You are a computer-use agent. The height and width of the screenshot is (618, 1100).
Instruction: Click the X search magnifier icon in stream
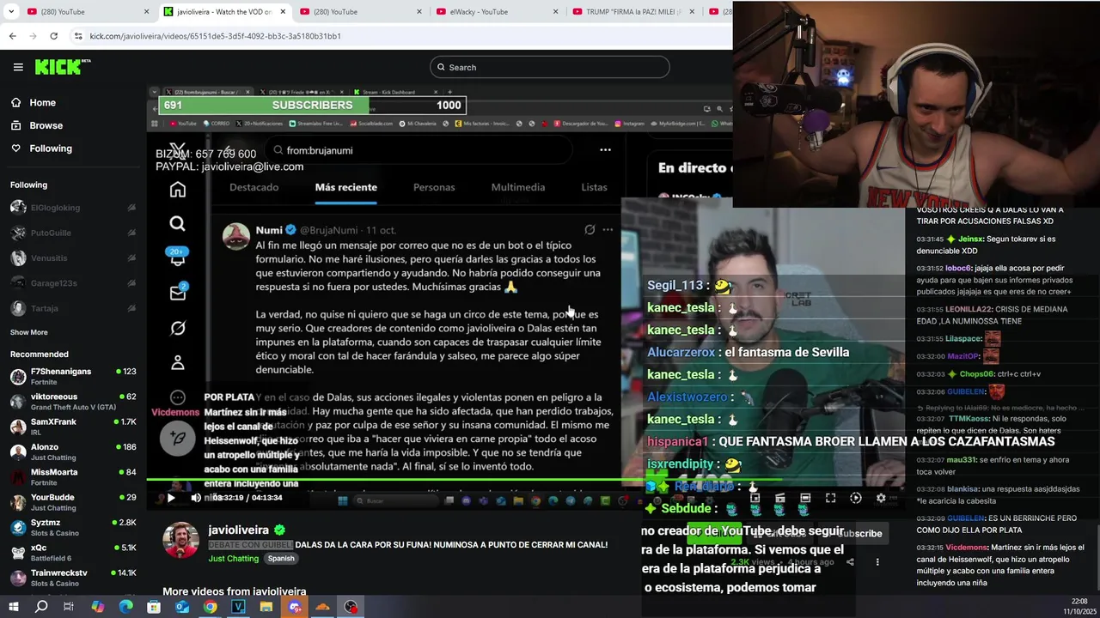pyautogui.click(x=177, y=224)
